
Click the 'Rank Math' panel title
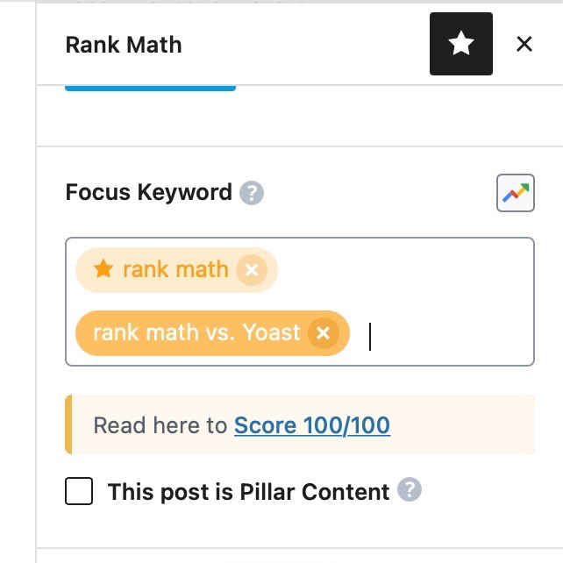click(x=124, y=45)
